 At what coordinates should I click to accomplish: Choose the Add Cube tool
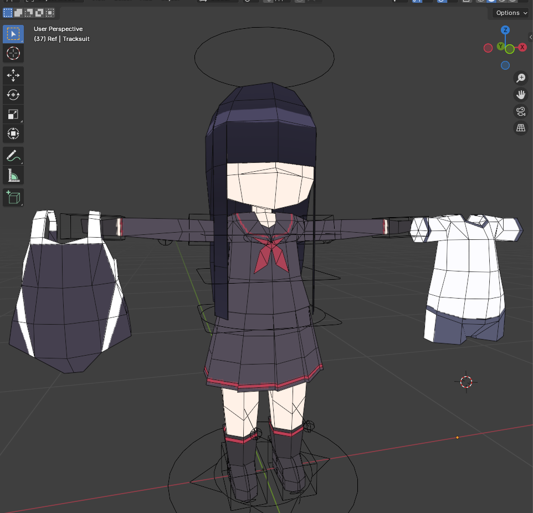coord(13,198)
